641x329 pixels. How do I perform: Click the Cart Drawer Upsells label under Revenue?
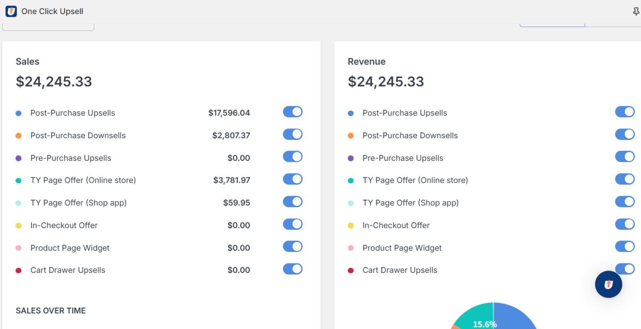tap(400, 270)
